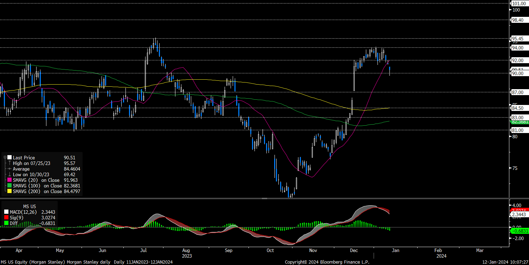Screen dimensions: 529x265
Task: Click the 'Jan' label on time axis
Action: click(395, 251)
